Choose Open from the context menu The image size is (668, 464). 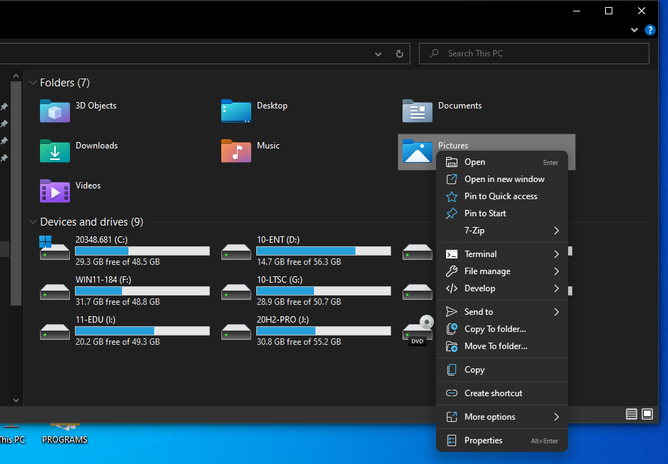pos(502,162)
